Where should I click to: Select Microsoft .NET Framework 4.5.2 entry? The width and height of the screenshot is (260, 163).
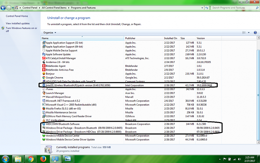pyautogui.click(x=131, y=101)
